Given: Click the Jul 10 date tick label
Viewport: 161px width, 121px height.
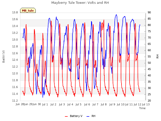Looking at the screenshot, I should point(120,104).
